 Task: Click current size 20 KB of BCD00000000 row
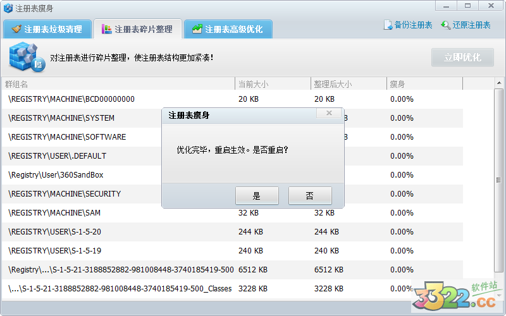[249, 99]
